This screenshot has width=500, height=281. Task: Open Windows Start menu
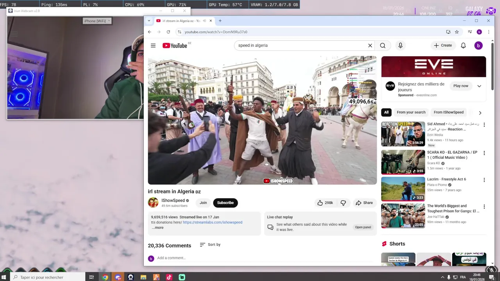coord(5,277)
